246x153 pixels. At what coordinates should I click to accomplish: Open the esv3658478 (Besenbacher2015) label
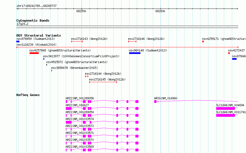pos(74,68)
